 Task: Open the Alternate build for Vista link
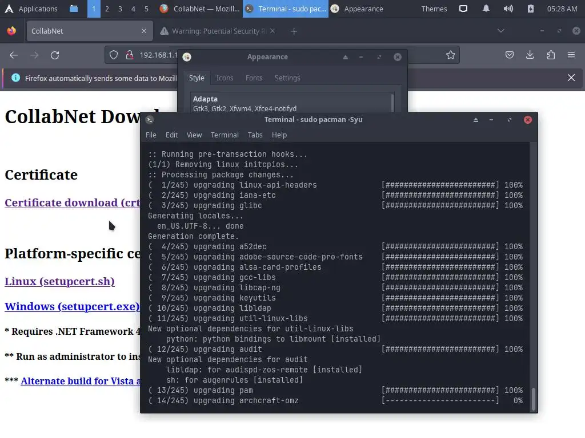click(x=80, y=381)
